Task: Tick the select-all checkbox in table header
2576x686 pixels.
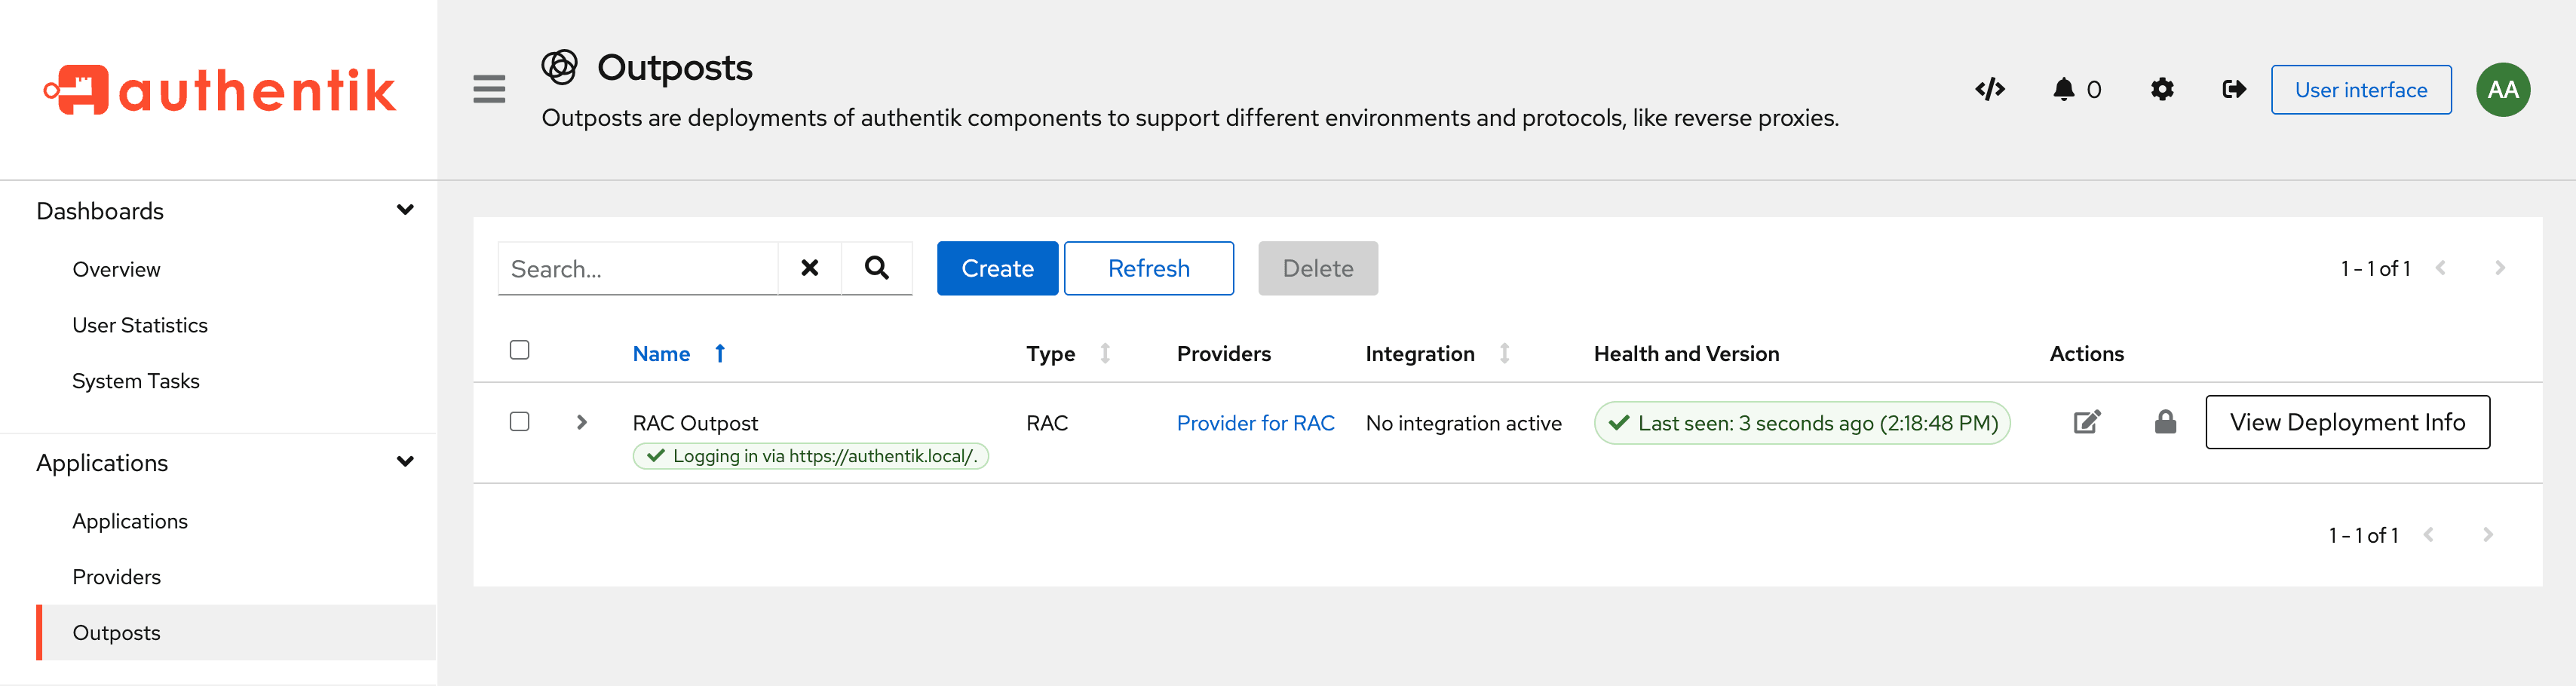Action: point(519,350)
